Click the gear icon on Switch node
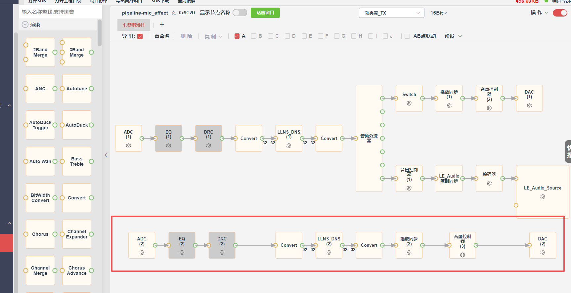The image size is (571, 293). point(409,103)
